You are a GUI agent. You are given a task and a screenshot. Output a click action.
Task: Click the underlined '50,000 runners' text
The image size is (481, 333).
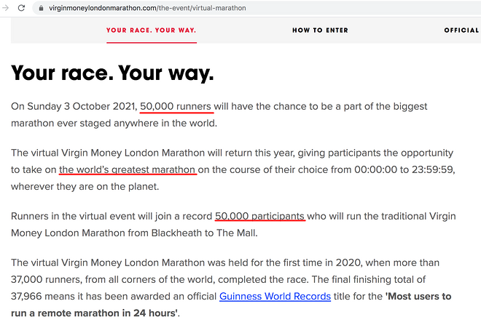click(176, 106)
